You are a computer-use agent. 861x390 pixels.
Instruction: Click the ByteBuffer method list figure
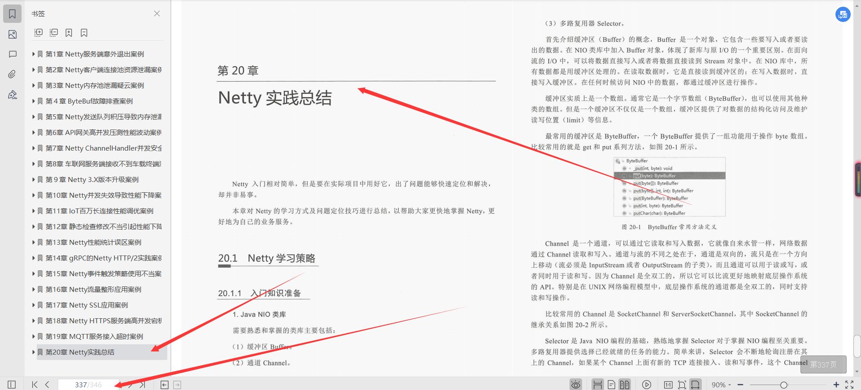(670, 187)
